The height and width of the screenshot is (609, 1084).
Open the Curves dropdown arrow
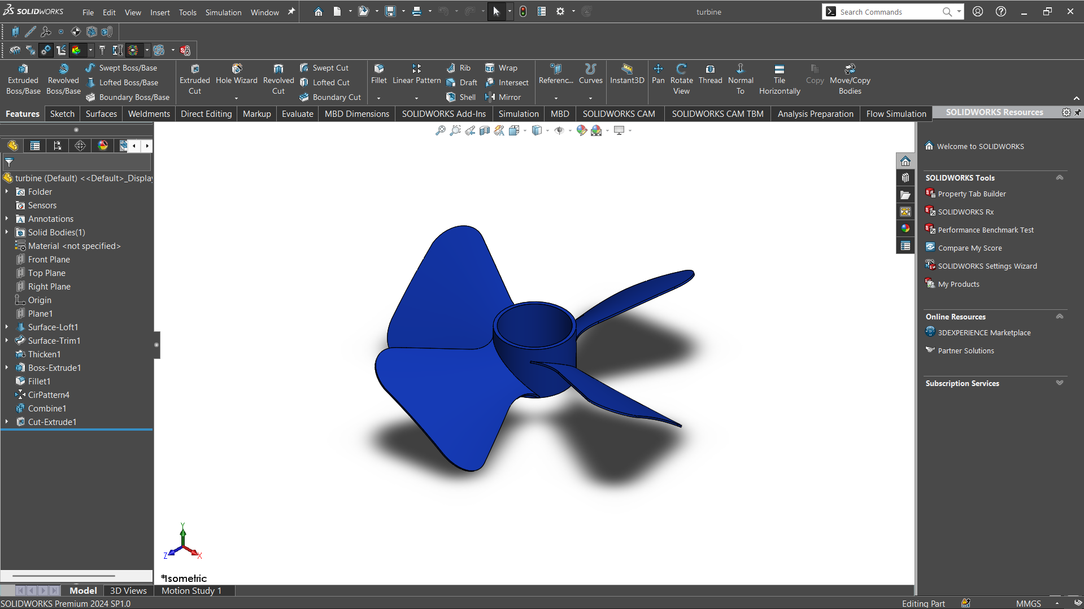[590, 98]
